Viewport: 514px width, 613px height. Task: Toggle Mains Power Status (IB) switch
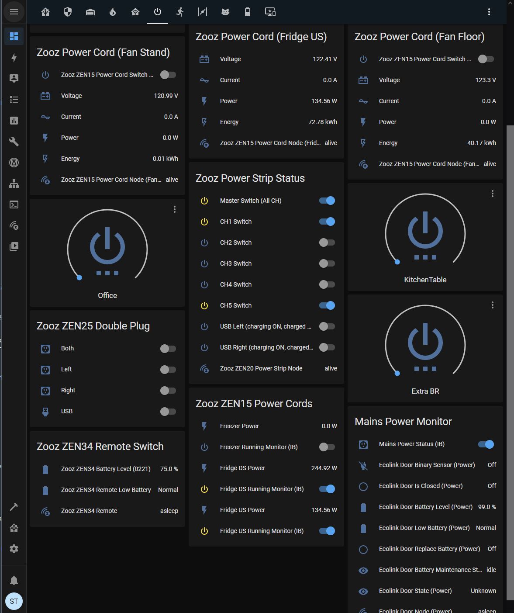pos(486,444)
